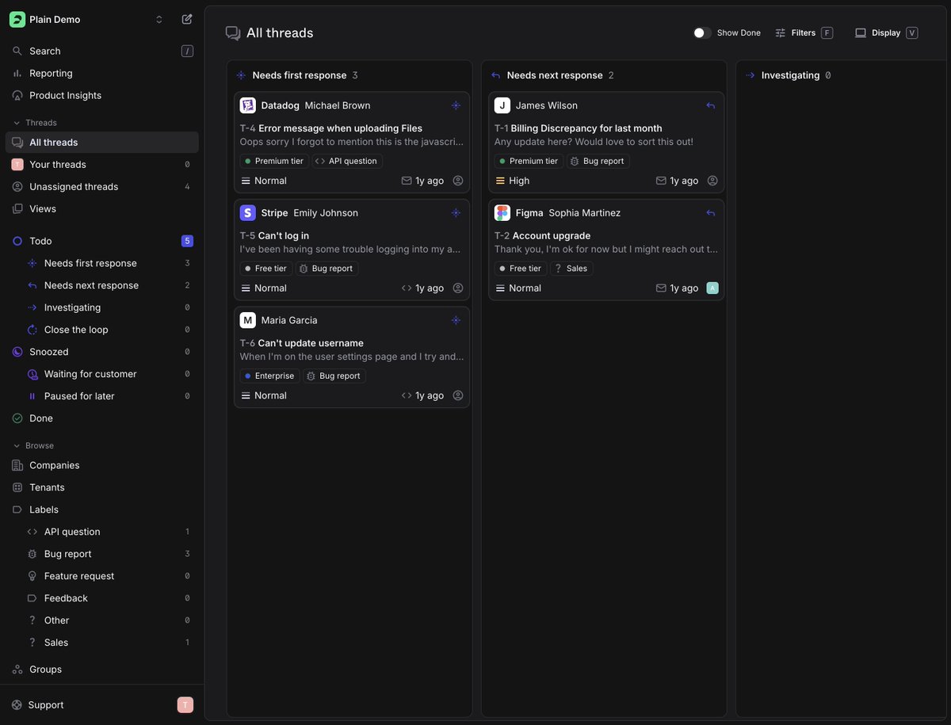Open Companies in the sidebar
This screenshot has width=951, height=725.
click(x=102, y=465)
